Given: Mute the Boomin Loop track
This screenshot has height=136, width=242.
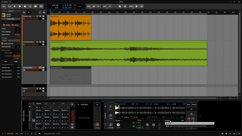Looking at the screenshot, I should (43, 16).
